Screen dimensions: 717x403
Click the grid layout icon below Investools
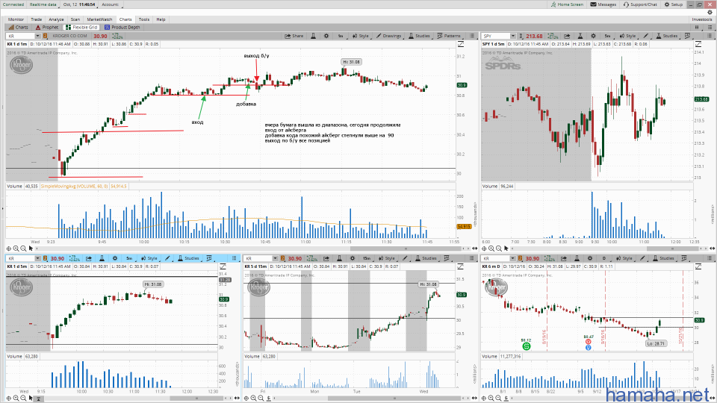(697, 28)
